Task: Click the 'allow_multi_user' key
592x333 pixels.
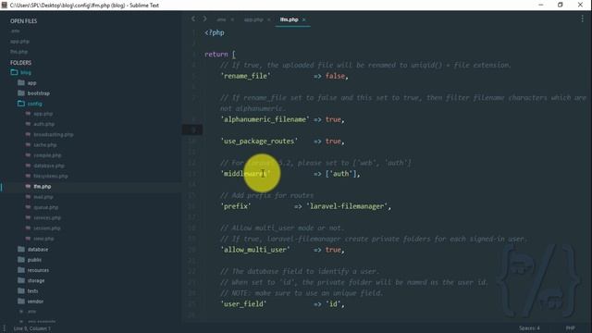Action: [255, 250]
